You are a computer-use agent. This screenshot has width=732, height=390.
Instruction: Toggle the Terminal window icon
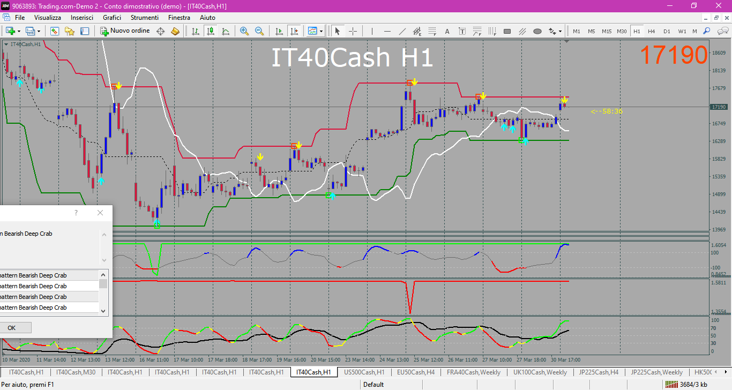(85, 31)
